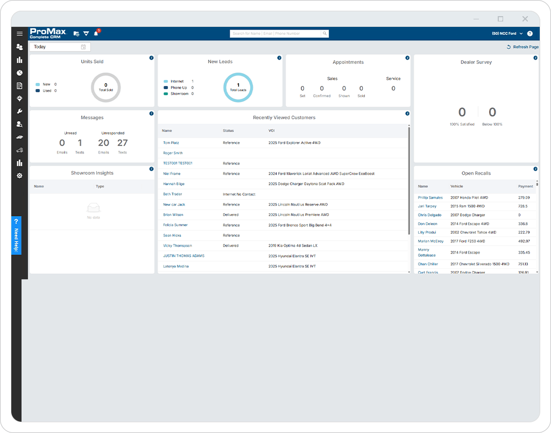Image resolution: width=551 pixels, height=433 pixels.
Task: Expand the (50) NCC Ford dealer dropdown
Action: (507, 34)
